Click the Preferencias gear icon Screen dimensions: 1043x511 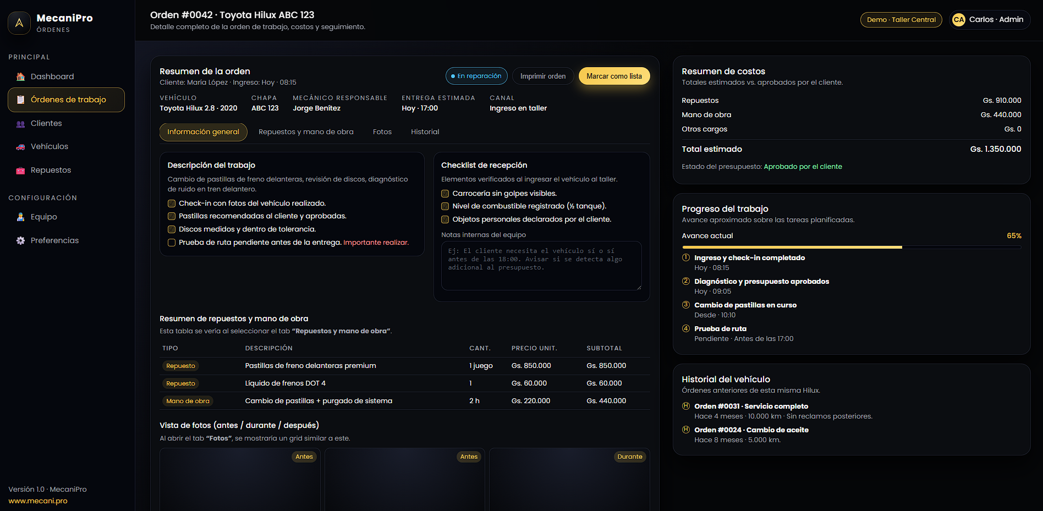(x=20, y=241)
